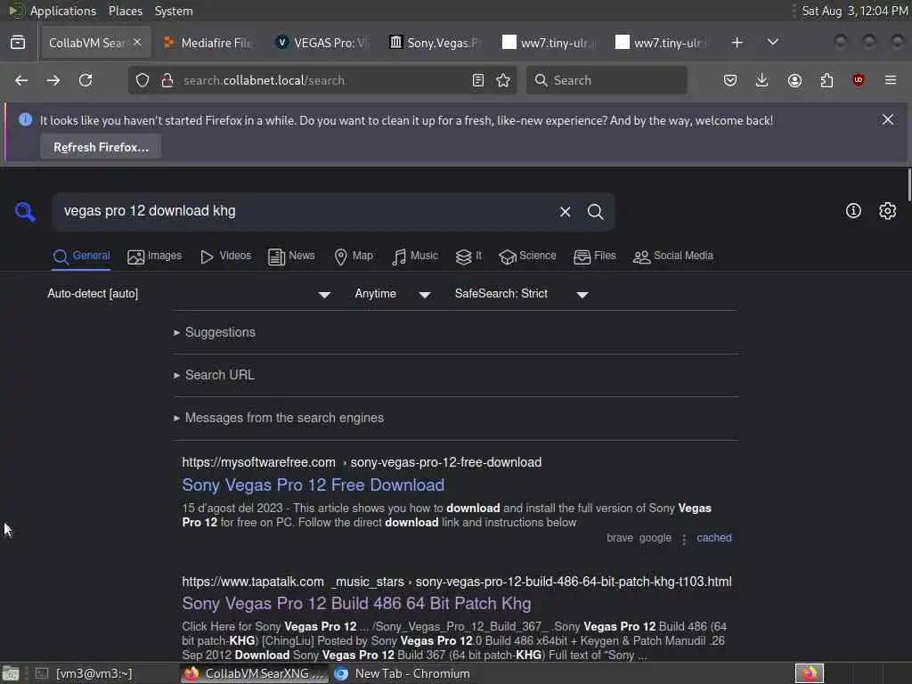912x684 pixels.
Task: Open the cached link of first result
Action: [x=713, y=538]
